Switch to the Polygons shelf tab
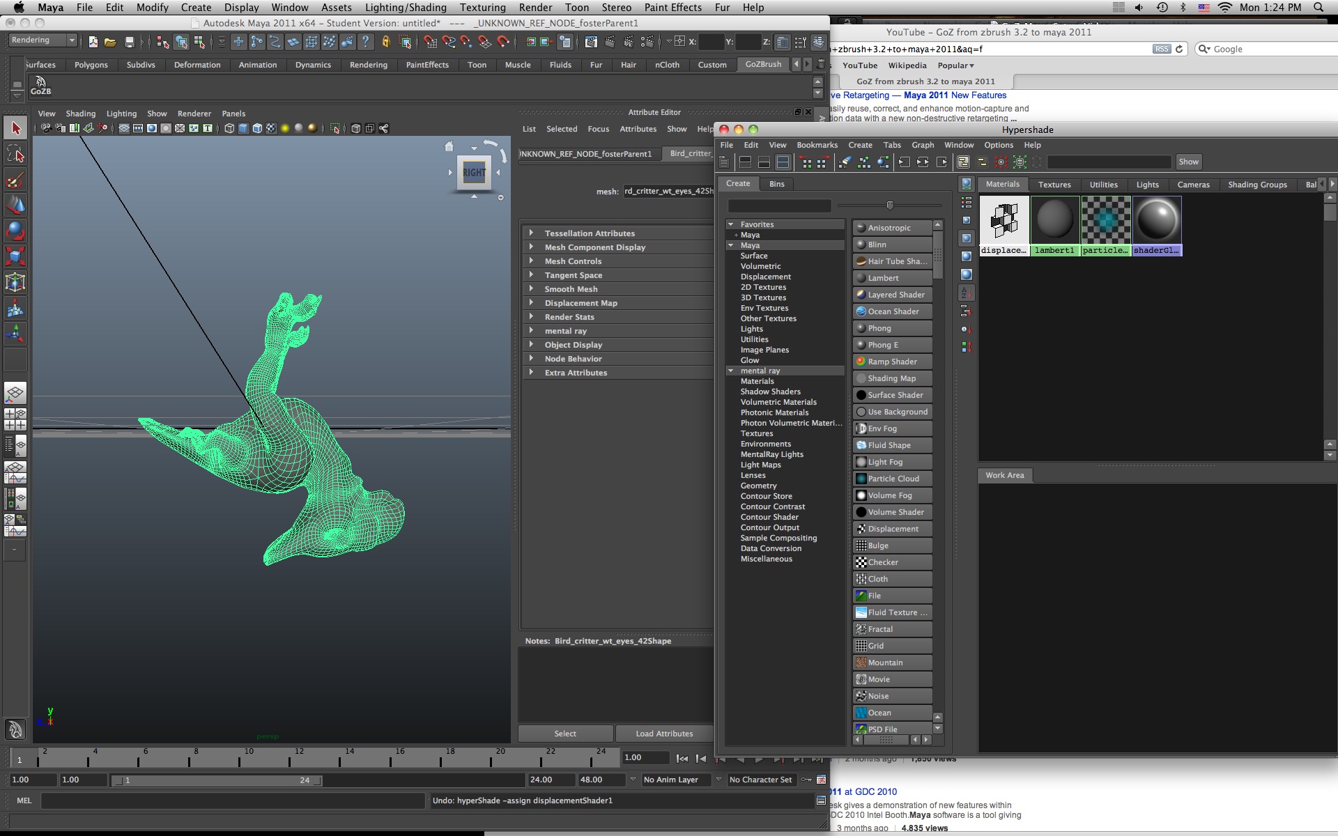Screen dimensions: 1338x836 91,65
